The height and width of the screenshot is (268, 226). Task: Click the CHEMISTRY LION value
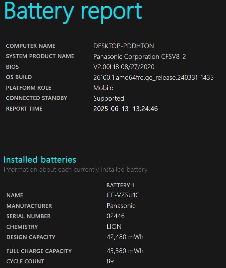click(114, 226)
